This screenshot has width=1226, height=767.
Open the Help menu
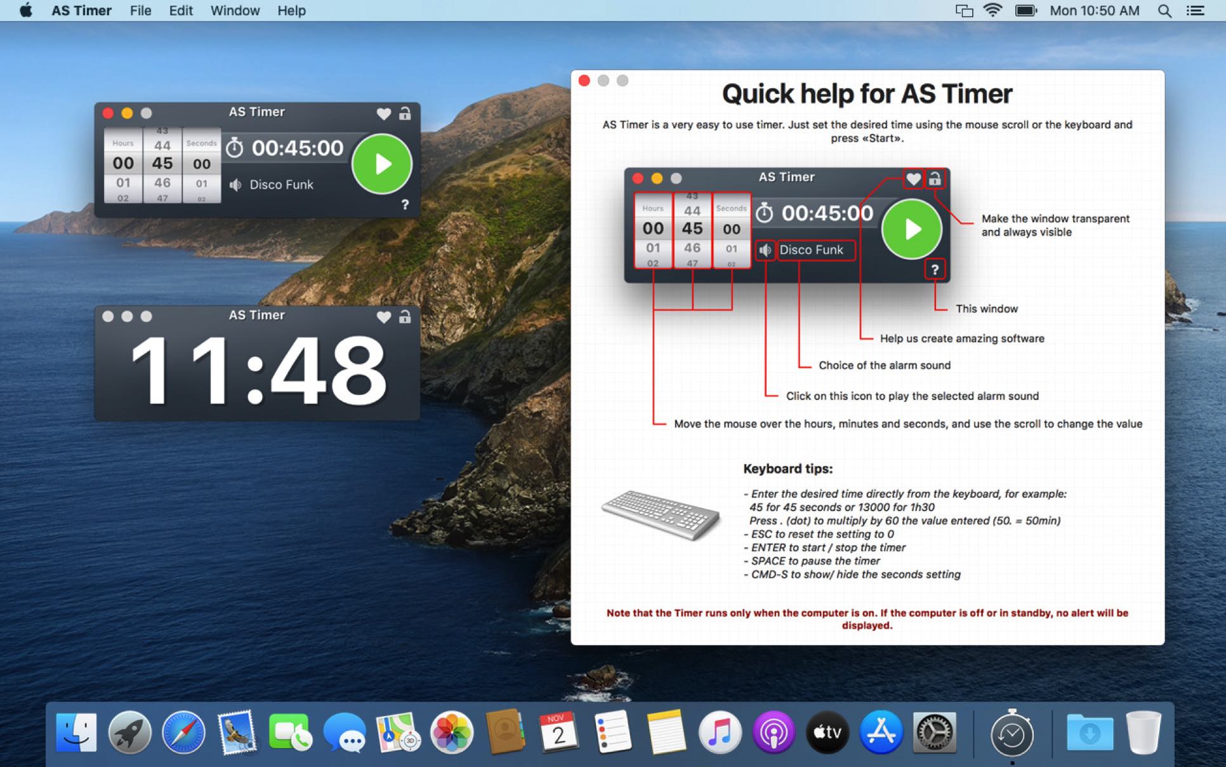tap(291, 11)
